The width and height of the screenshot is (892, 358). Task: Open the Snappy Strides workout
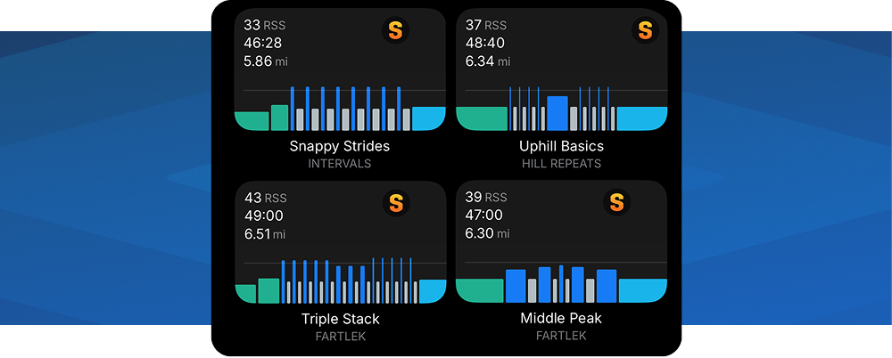pos(340,146)
